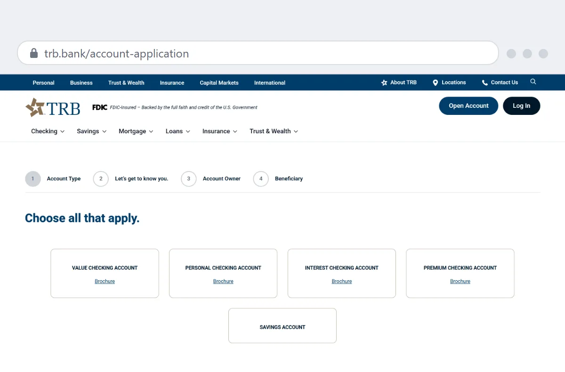Click the address bar URL field
This screenshot has width=565, height=372.
click(x=258, y=53)
